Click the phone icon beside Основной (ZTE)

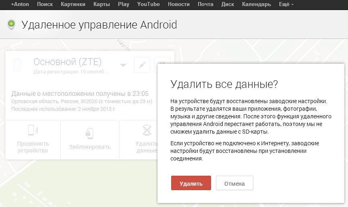17,65
